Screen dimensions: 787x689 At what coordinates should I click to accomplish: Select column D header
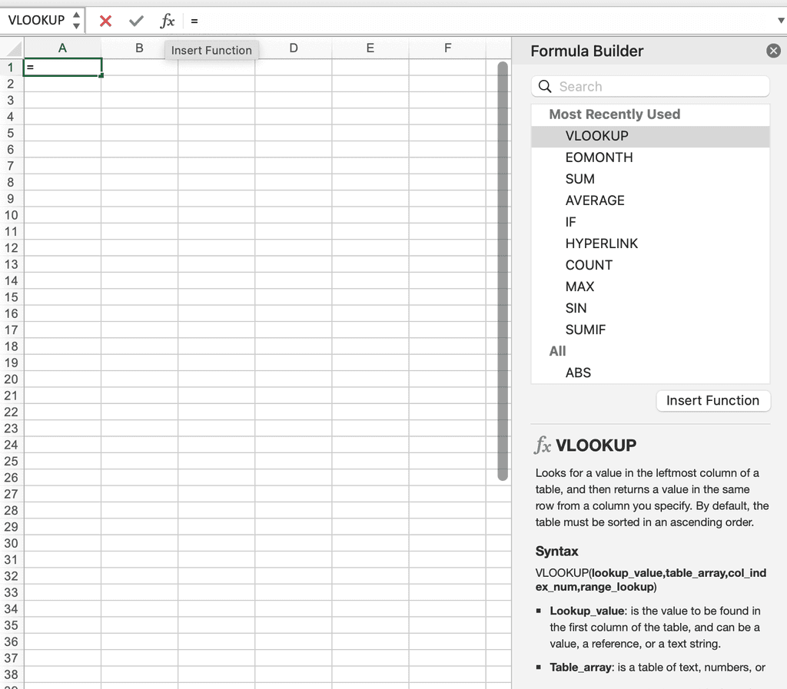click(294, 48)
